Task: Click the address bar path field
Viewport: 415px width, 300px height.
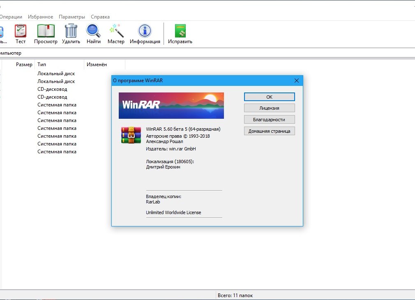Action: coord(207,53)
